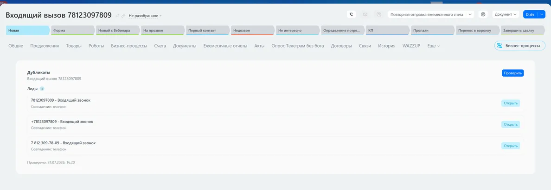Open the Опрос Телеграм без бота tab

point(298,46)
